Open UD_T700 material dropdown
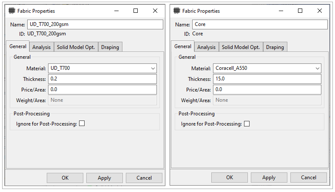 point(153,68)
